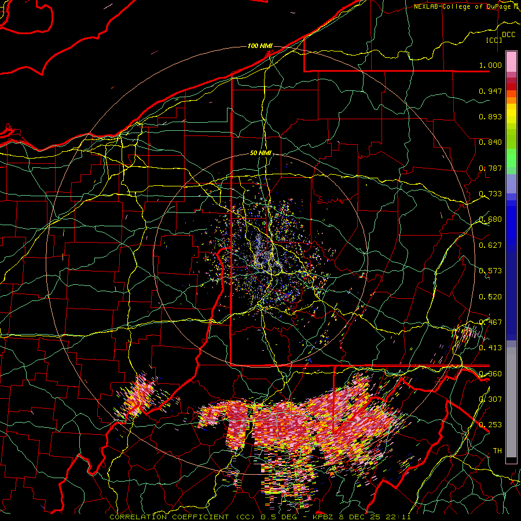Pick the light pink segment of the color bar
This screenshot has height=521, width=521.
511,61
